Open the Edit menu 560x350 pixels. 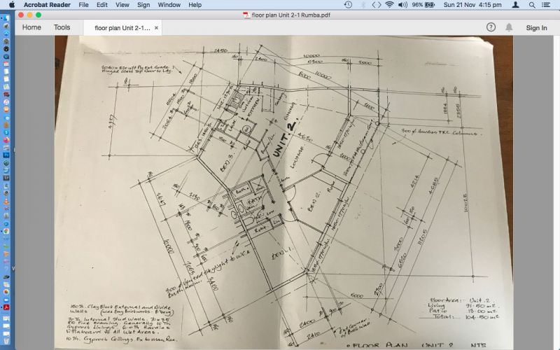tap(102, 5)
